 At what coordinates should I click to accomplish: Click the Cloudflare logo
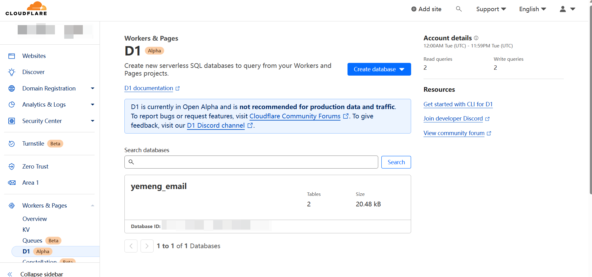point(26,9)
